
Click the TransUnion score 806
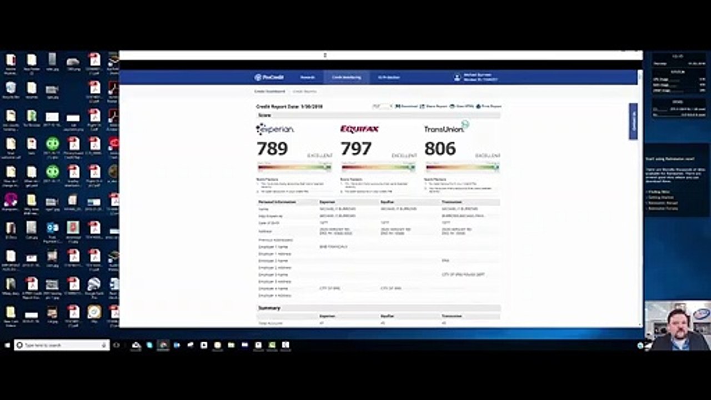coord(440,148)
